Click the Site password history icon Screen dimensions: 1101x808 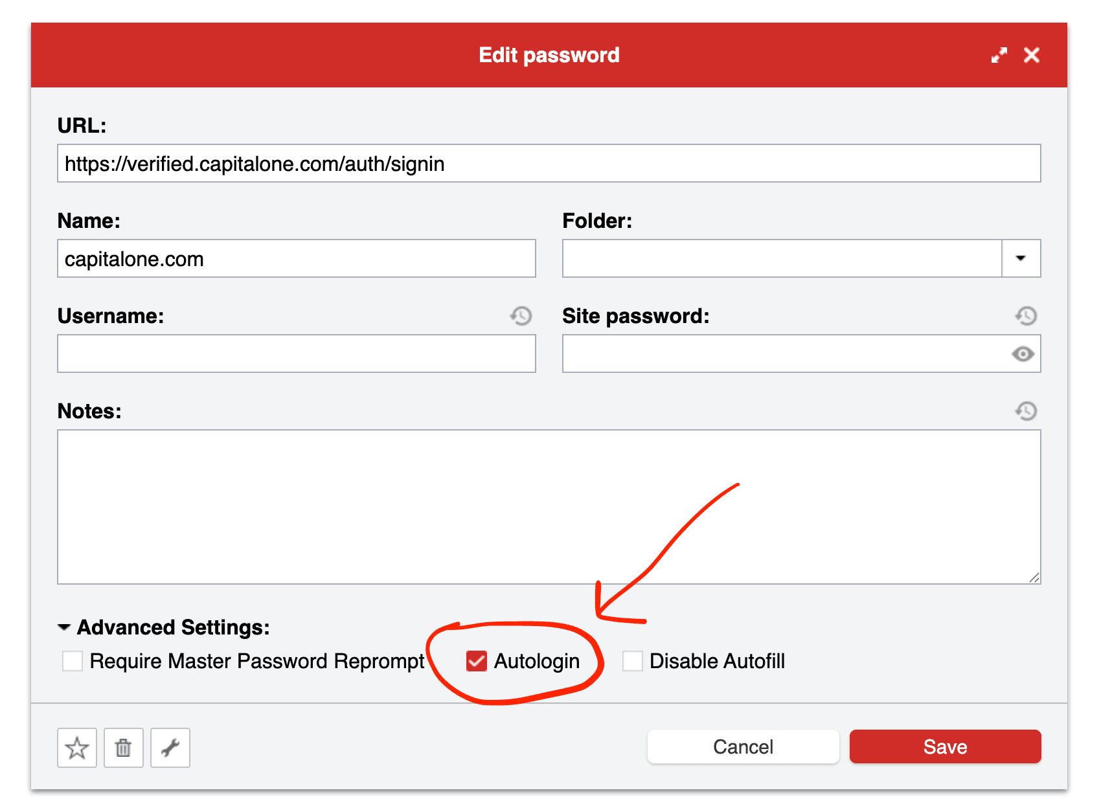coord(1025,316)
